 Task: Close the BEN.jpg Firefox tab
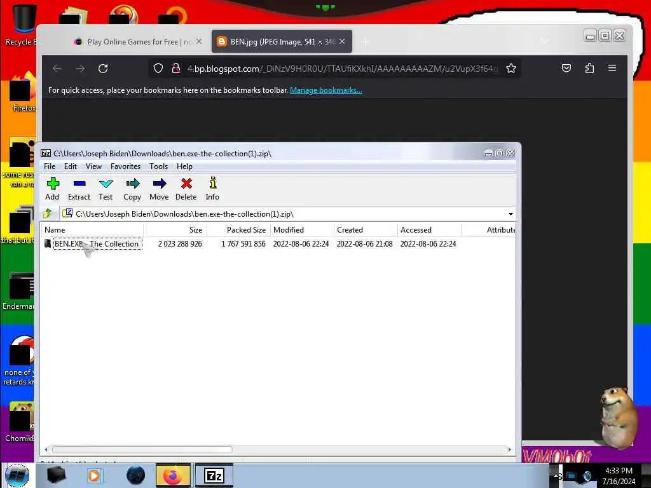coord(342,41)
